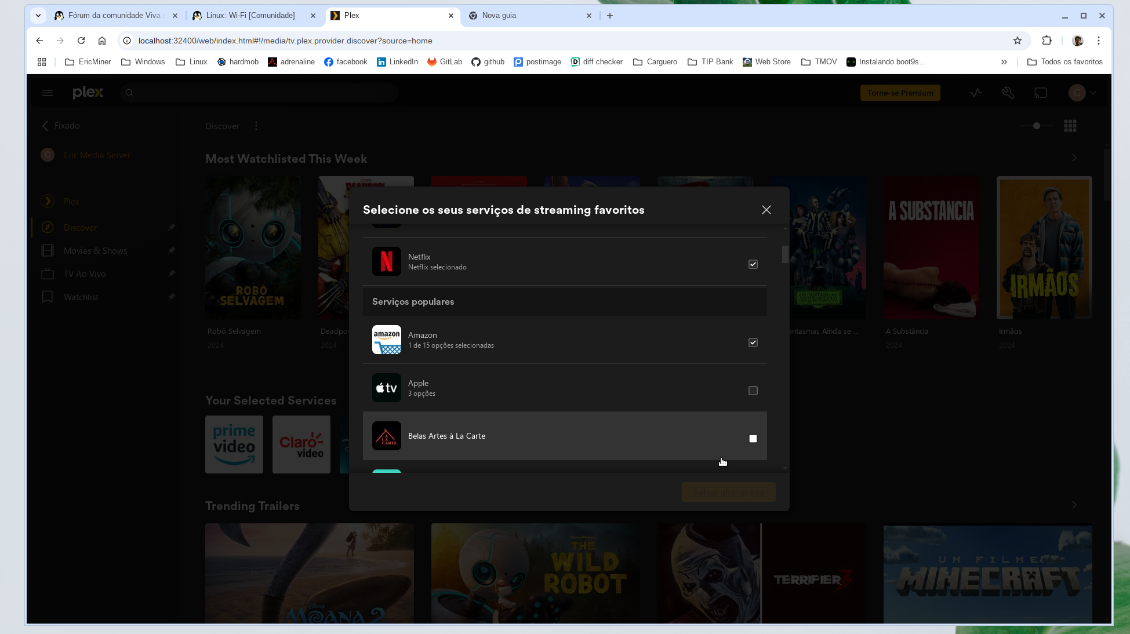The image size is (1130, 634).
Task: Open the github bookmark
Action: 488,62
